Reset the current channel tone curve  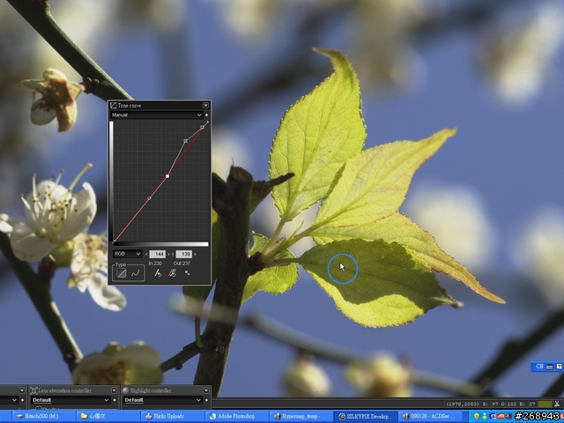point(158,273)
